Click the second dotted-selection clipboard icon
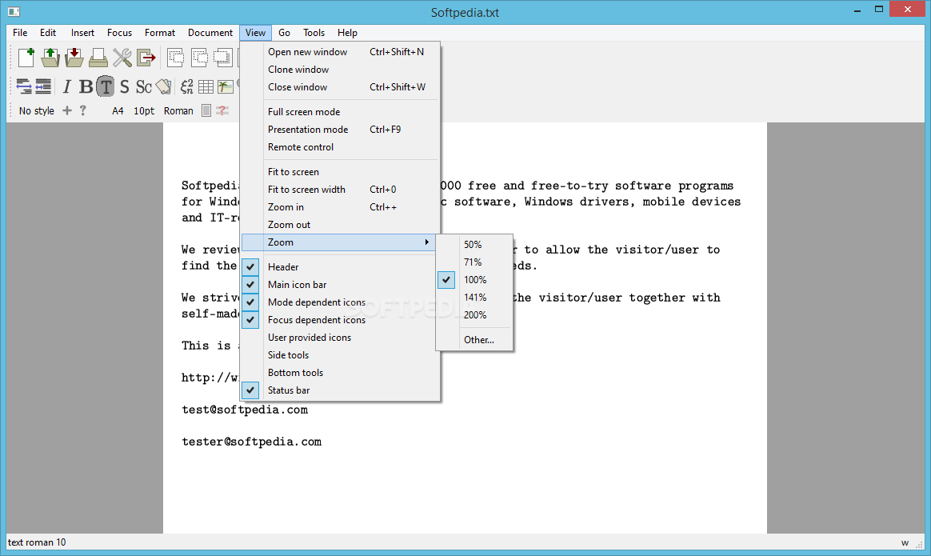931x556 pixels. pyautogui.click(x=199, y=57)
